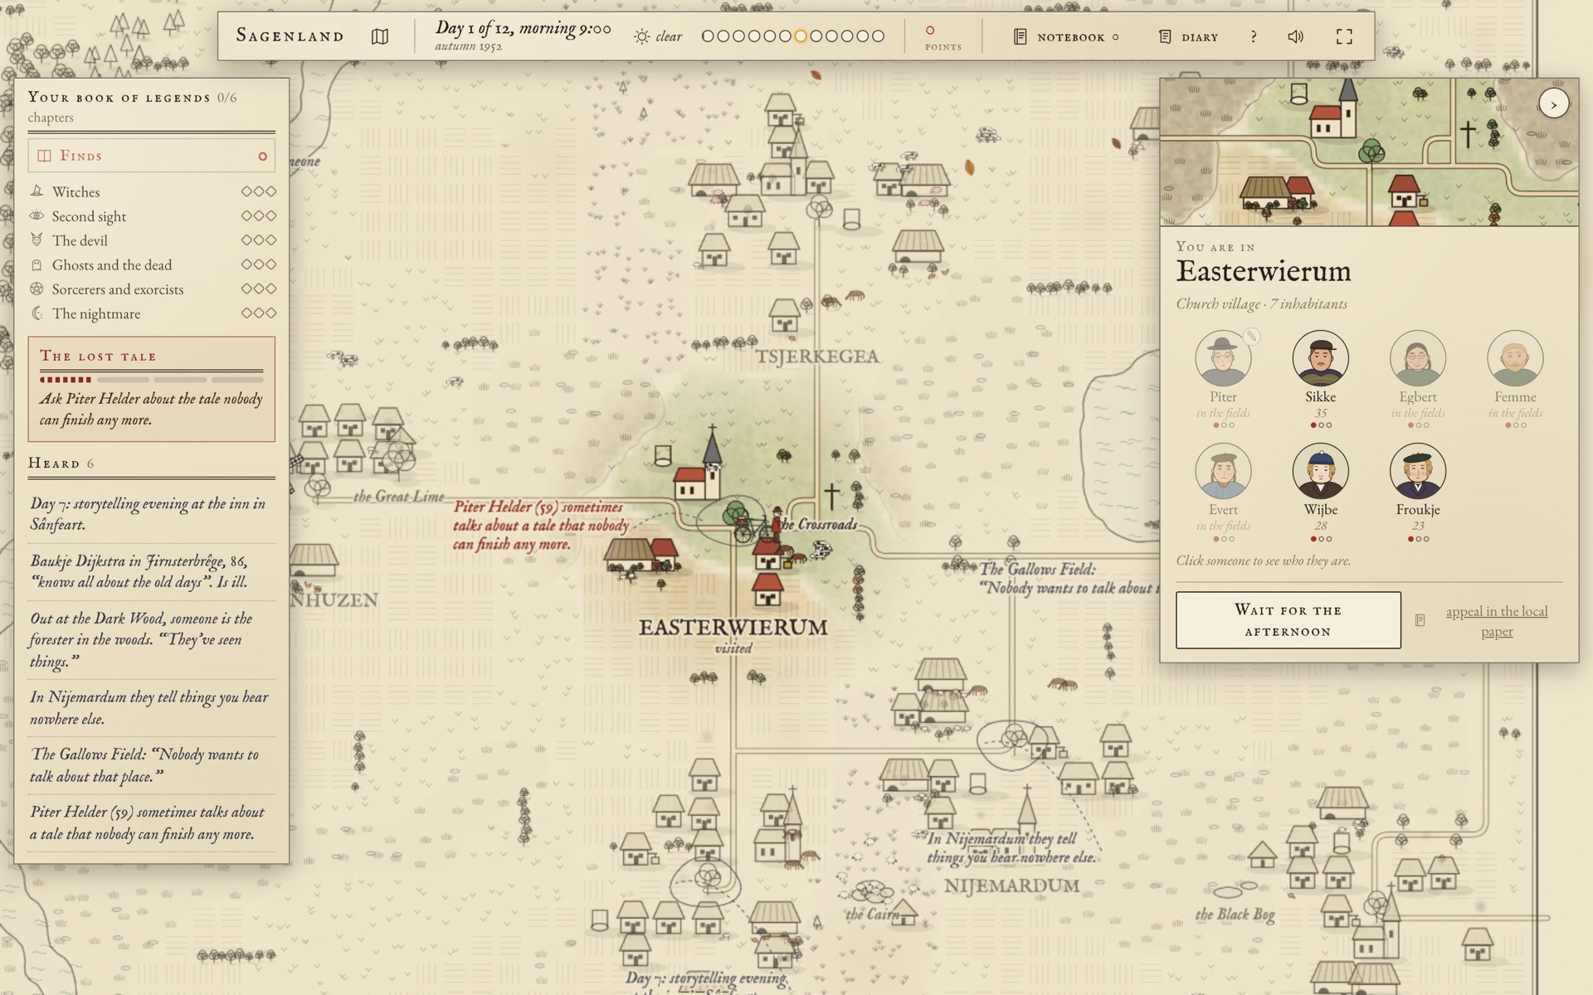1593x995 pixels.
Task: Select Evert's portrait
Action: pos(1223,471)
